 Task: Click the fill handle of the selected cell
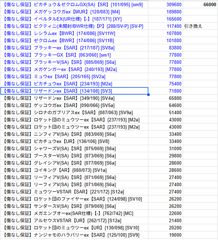tap(148, 95)
